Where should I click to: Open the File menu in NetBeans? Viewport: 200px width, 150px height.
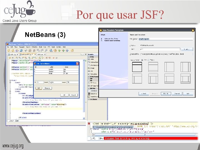point(8,47)
